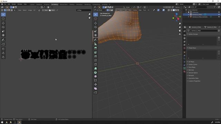Open the Vertex menu in 3D viewport
Viewport: 221px width, 124px height.
point(135,10)
